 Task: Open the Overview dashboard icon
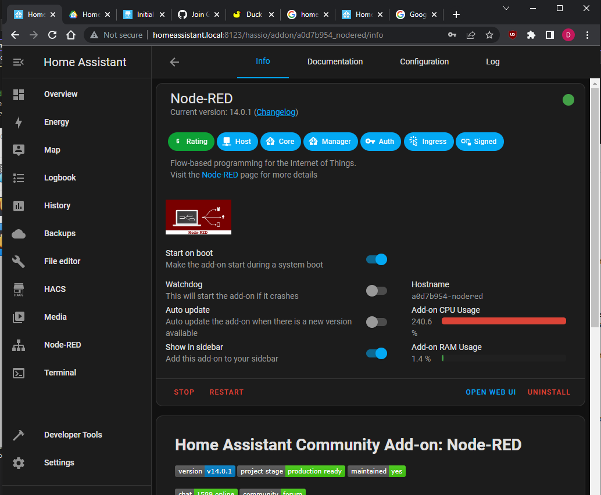19,94
